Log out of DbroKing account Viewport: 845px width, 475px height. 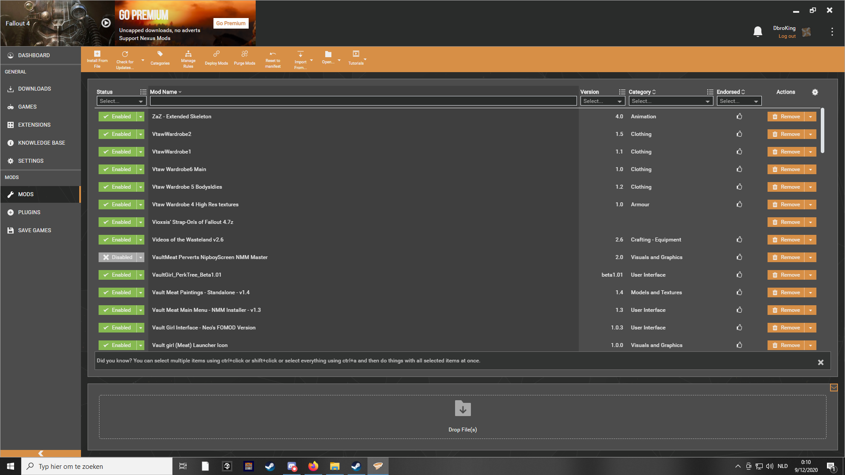[x=787, y=37]
